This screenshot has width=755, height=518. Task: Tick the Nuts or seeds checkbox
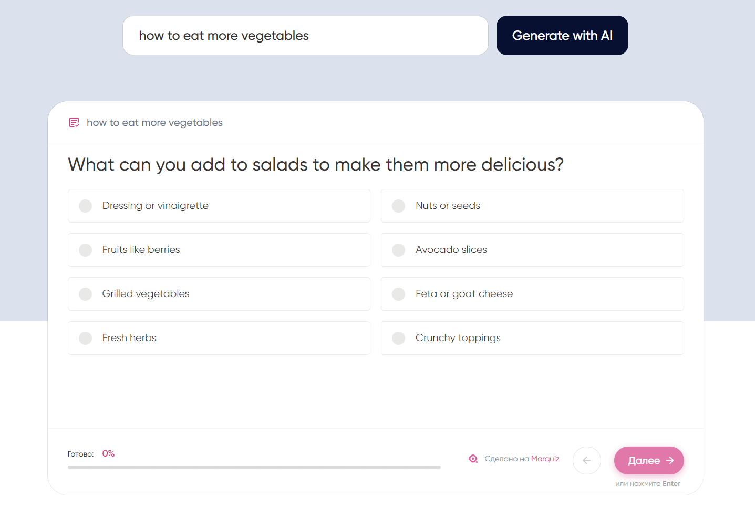(x=399, y=206)
